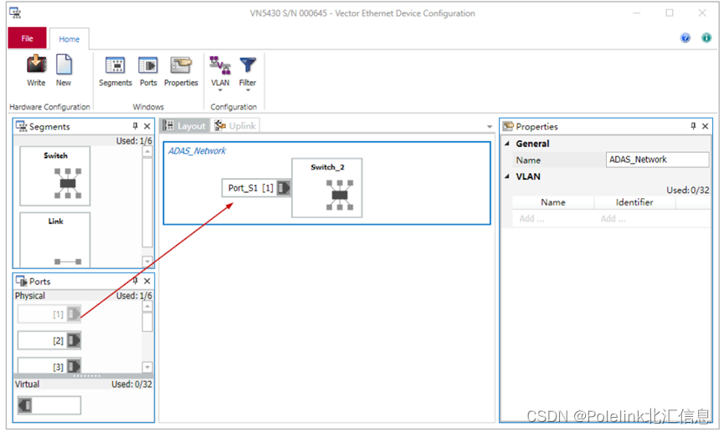The height and width of the screenshot is (432, 724).
Task: Select physical port [2]
Action: click(49, 341)
